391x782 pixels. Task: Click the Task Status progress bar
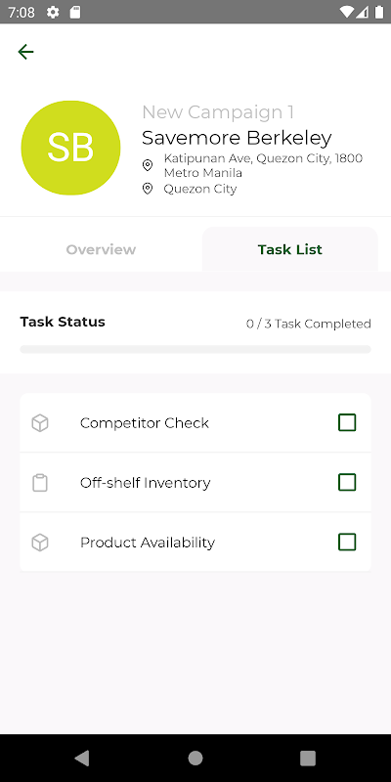tap(195, 349)
